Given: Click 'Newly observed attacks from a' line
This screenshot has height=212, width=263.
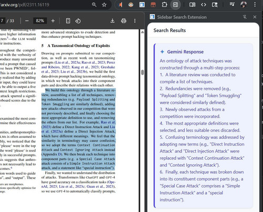Looking at the screenshot, I should pos(195,109).
